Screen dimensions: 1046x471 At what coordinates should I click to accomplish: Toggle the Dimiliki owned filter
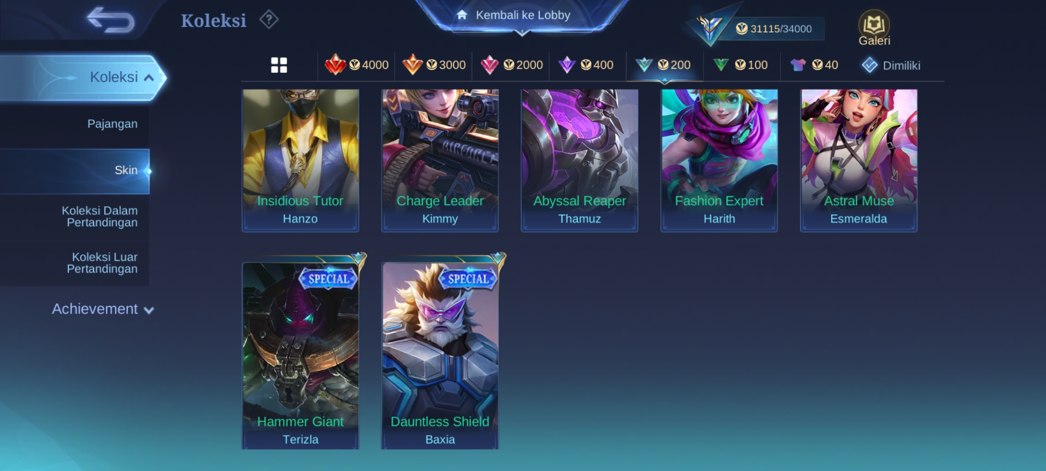(x=891, y=65)
